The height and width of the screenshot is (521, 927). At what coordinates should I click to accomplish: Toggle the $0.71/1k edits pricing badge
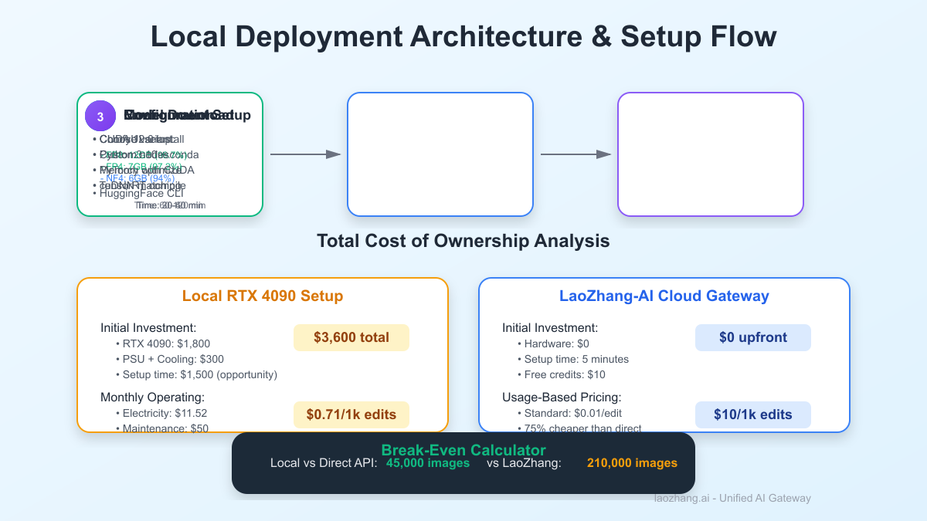pos(351,414)
